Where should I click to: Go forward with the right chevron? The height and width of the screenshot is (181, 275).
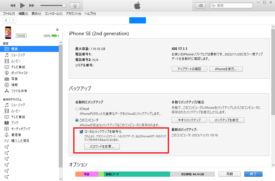coord(13,20)
